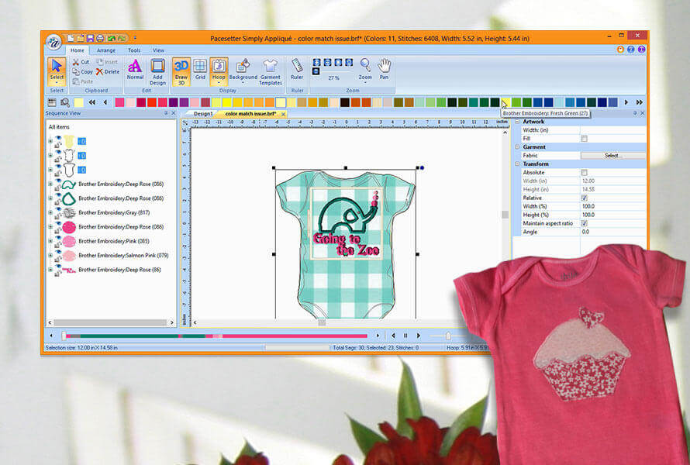Image resolution: width=690 pixels, height=465 pixels.
Task: Click the color palette grid icon
Action: 52,102
